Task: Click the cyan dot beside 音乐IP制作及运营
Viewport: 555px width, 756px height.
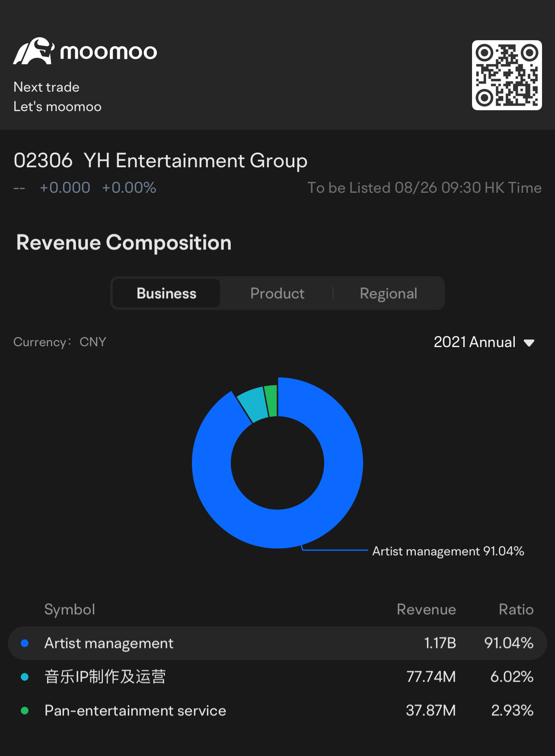Action: tap(25, 677)
